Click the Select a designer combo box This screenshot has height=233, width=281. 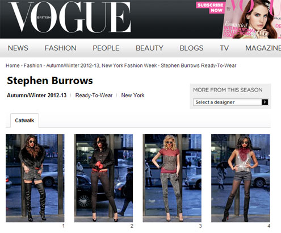point(230,102)
